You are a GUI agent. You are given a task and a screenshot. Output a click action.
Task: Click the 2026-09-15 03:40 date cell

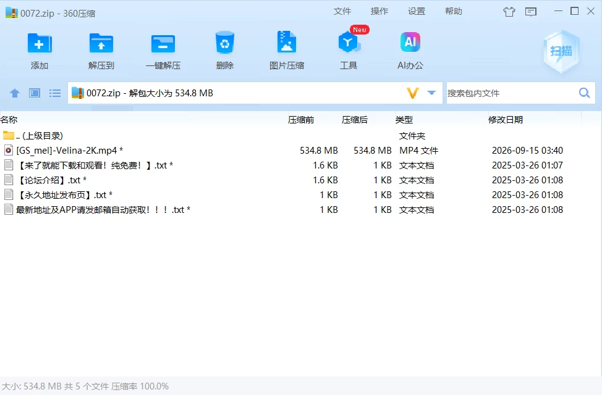[527, 151]
